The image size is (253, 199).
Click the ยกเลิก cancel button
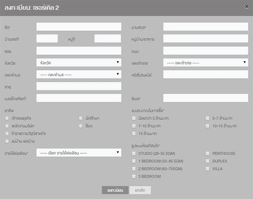coord(140,190)
